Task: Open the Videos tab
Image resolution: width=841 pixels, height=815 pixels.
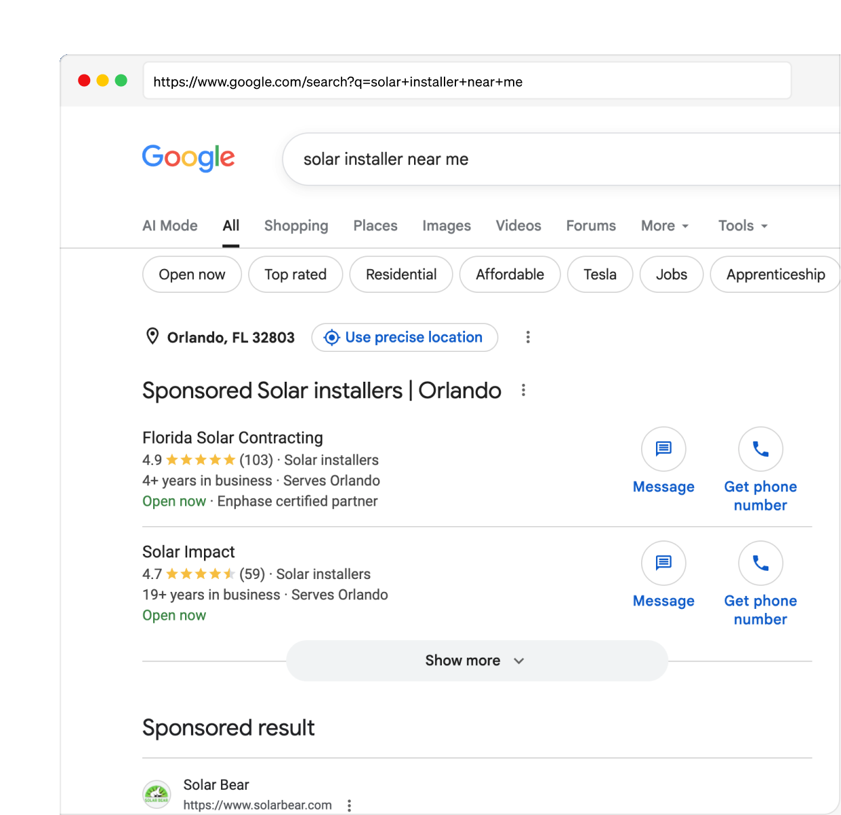Action: tap(518, 226)
